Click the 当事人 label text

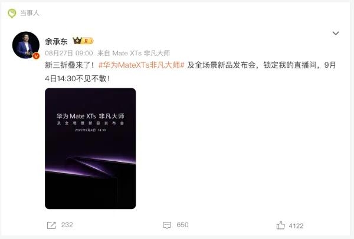29,13
